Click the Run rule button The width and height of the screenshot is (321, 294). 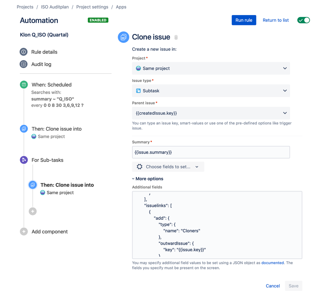pos(244,20)
